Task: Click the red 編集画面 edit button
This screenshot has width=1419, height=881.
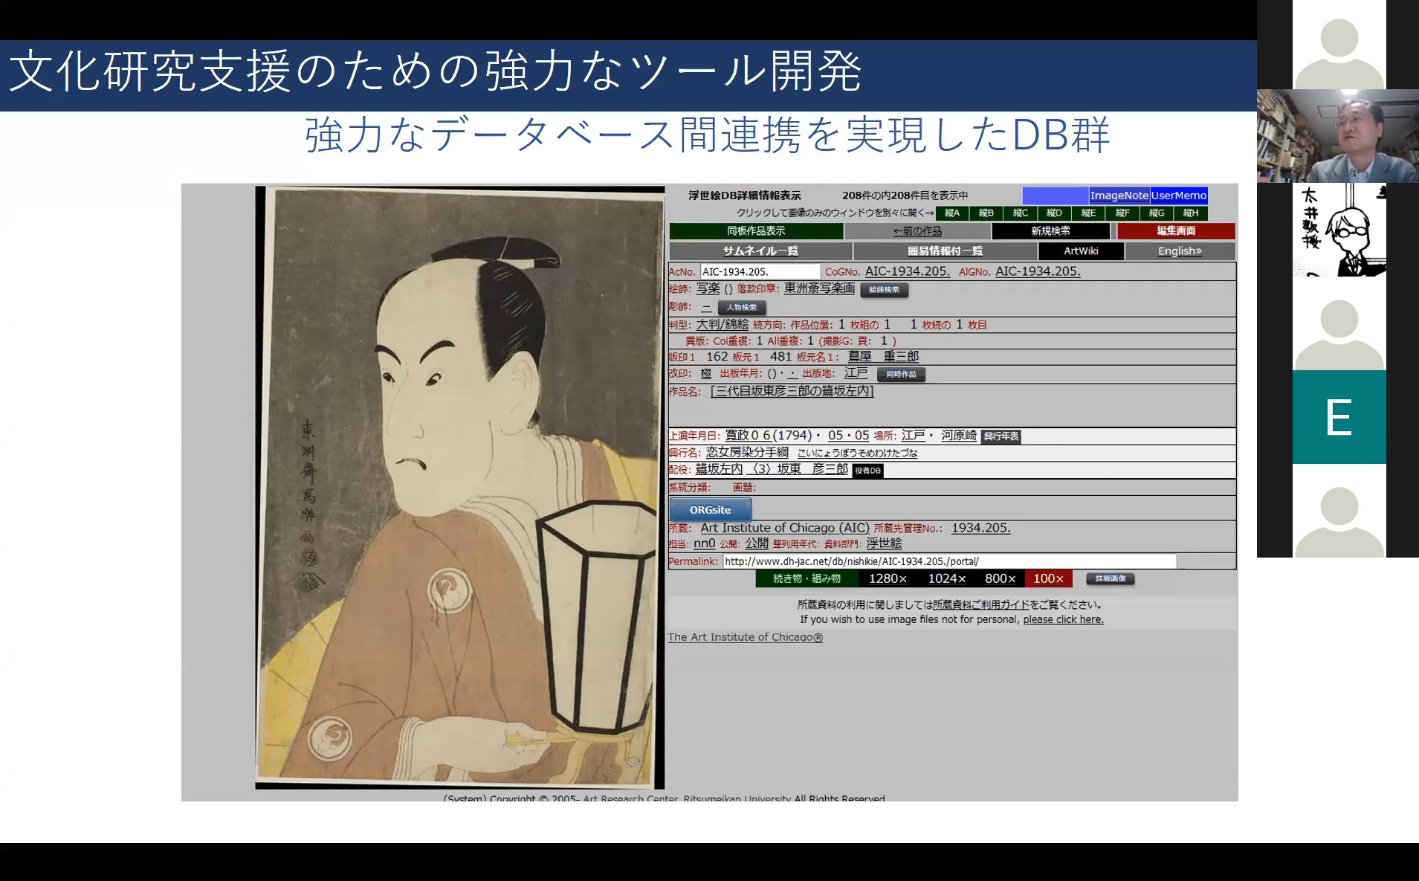Action: point(1175,231)
